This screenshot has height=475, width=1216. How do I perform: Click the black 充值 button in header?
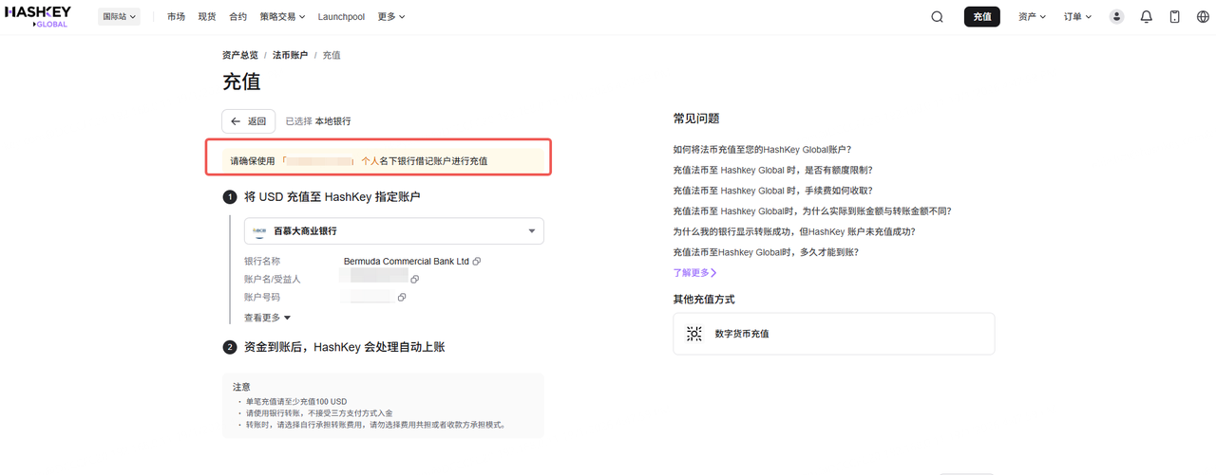click(981, 17)
